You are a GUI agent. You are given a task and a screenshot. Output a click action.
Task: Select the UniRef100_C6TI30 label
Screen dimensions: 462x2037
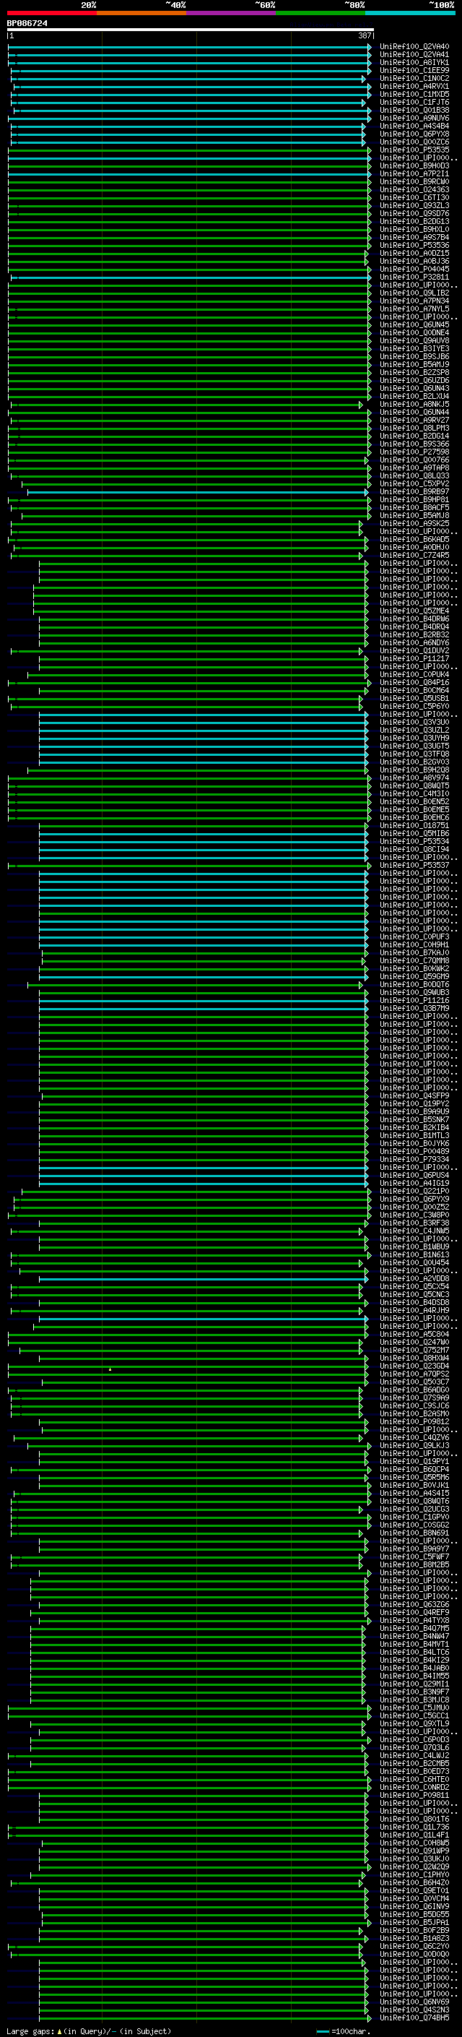(x=414, y=198)
